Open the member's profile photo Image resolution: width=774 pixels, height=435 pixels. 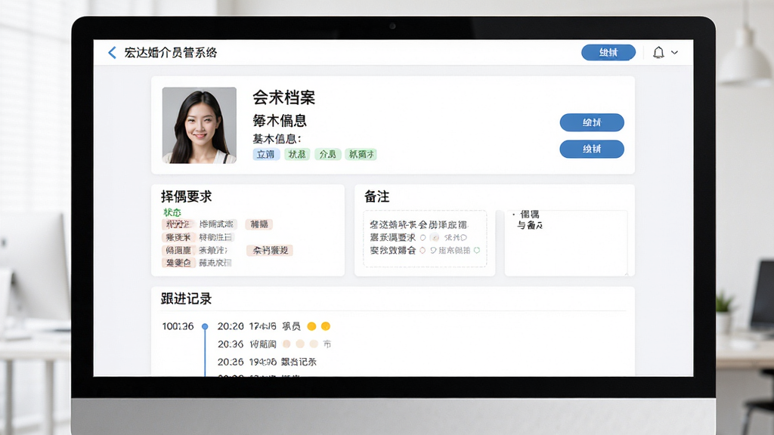click(200, 125)
